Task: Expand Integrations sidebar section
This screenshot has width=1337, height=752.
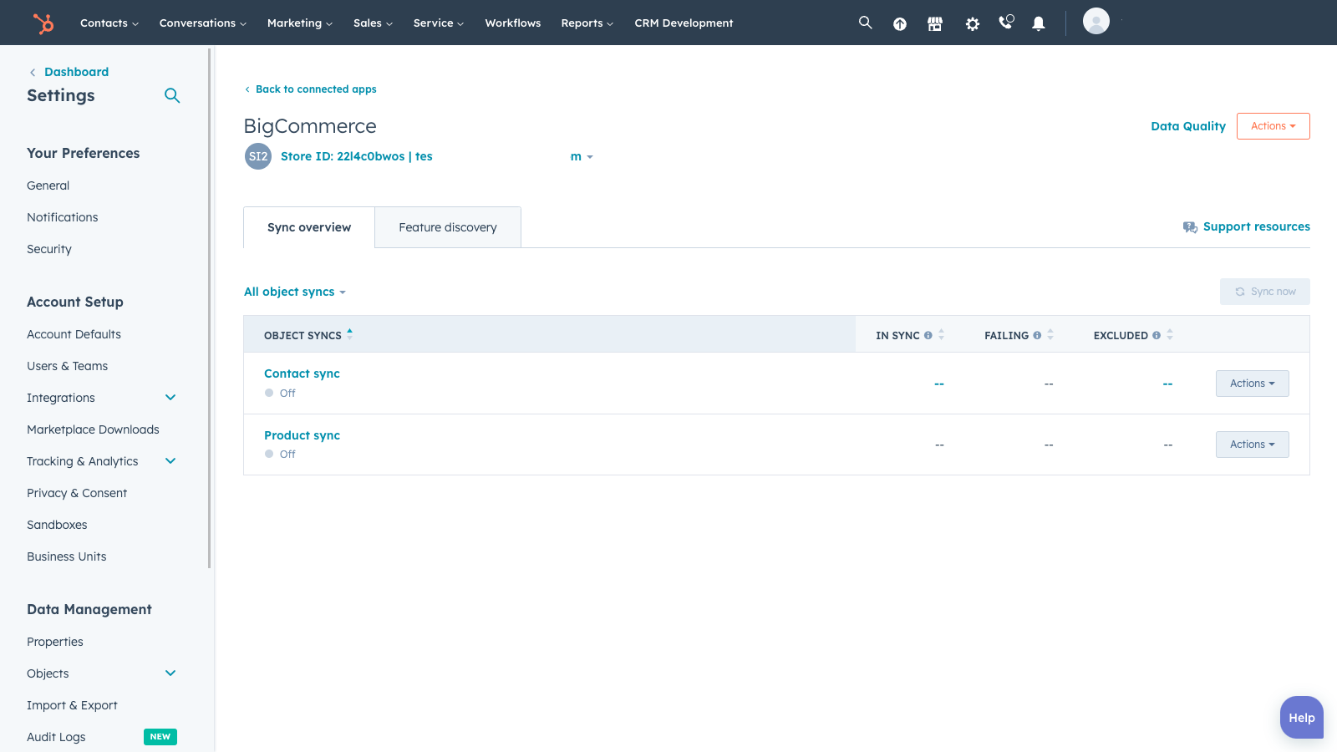Action: coord(170,398)
